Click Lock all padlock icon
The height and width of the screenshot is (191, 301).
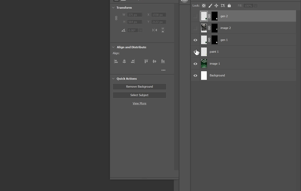pos(229,5)
